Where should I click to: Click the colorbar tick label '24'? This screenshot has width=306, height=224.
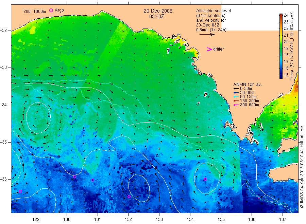(286, 15)
